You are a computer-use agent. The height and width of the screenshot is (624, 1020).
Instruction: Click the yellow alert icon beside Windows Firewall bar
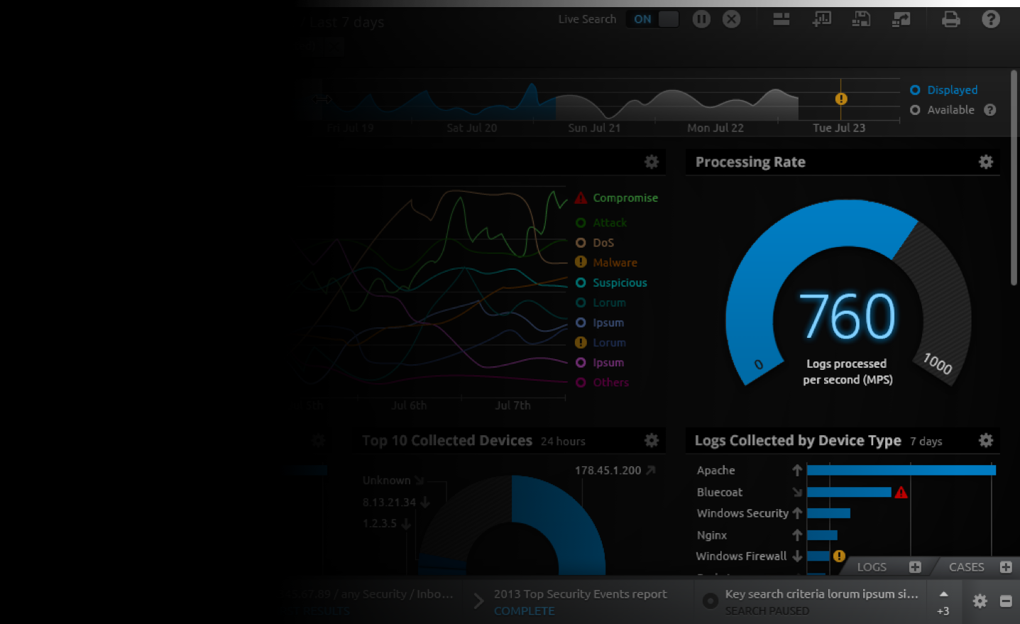pyautogui.click(x=839, y=556)
